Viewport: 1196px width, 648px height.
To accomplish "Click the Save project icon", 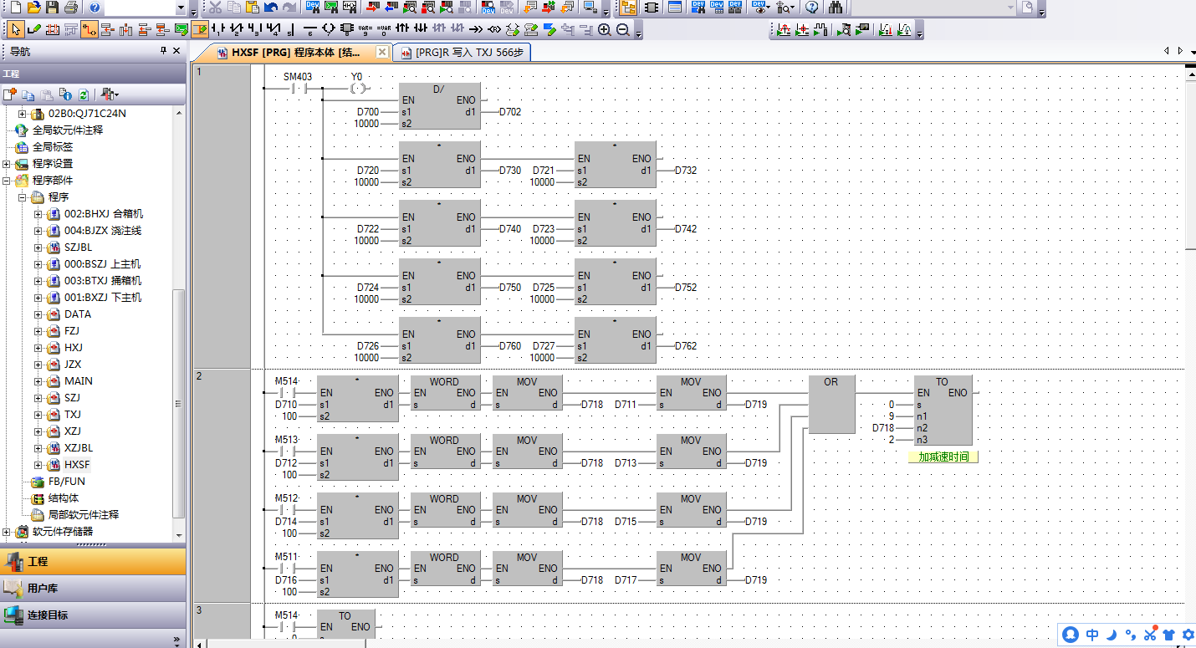I will 52,8.
